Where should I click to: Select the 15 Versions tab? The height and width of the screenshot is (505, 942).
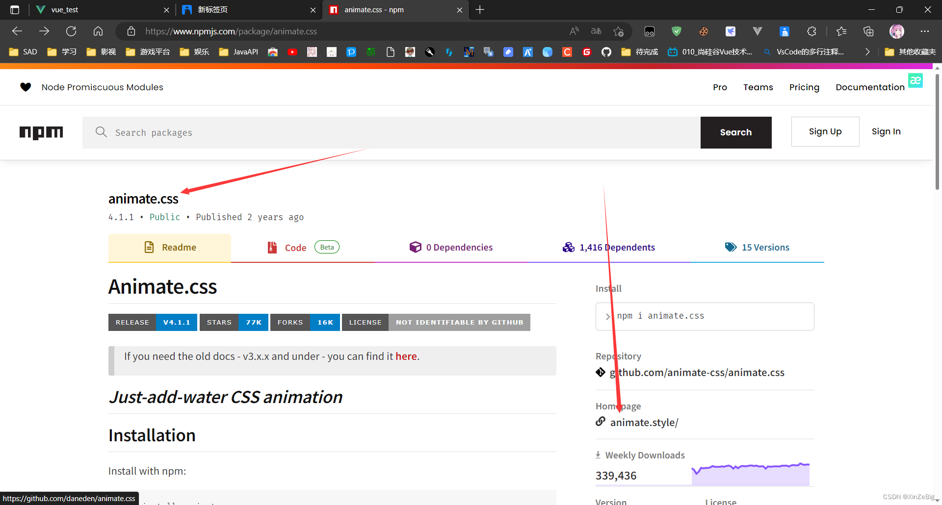757,248
